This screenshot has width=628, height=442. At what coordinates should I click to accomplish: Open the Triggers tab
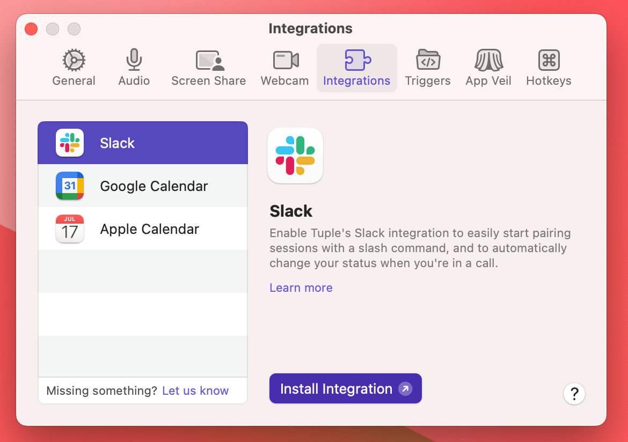pos(428,68)
